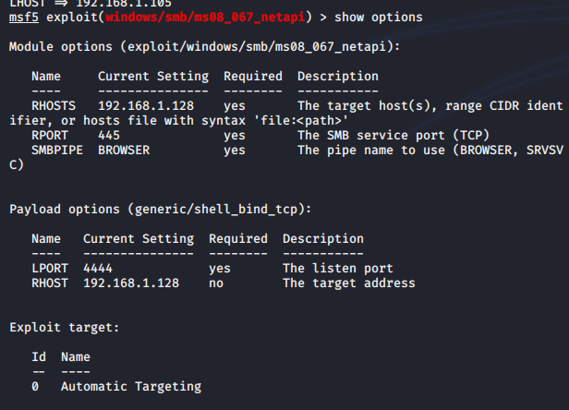Select the RPORT option name

pos(50,135)
